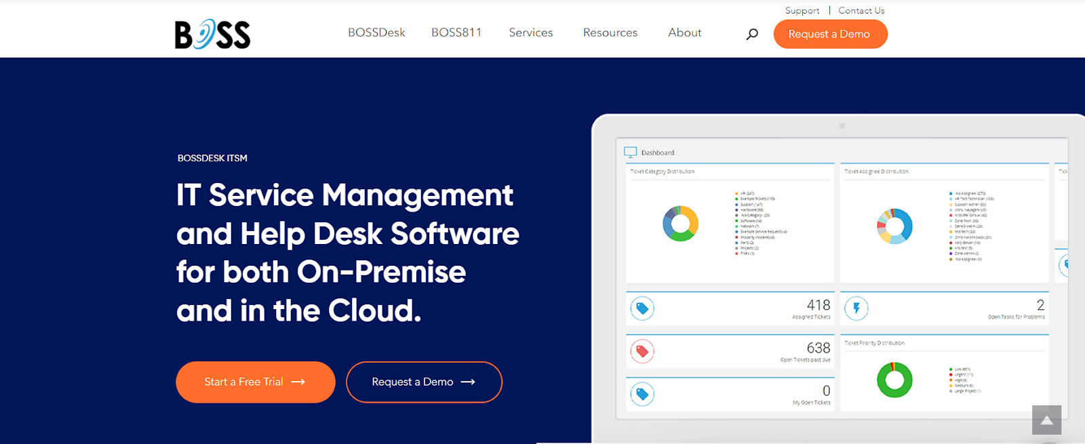
Task: Open the search magnifier icon
Action: (x=752, y=34)
